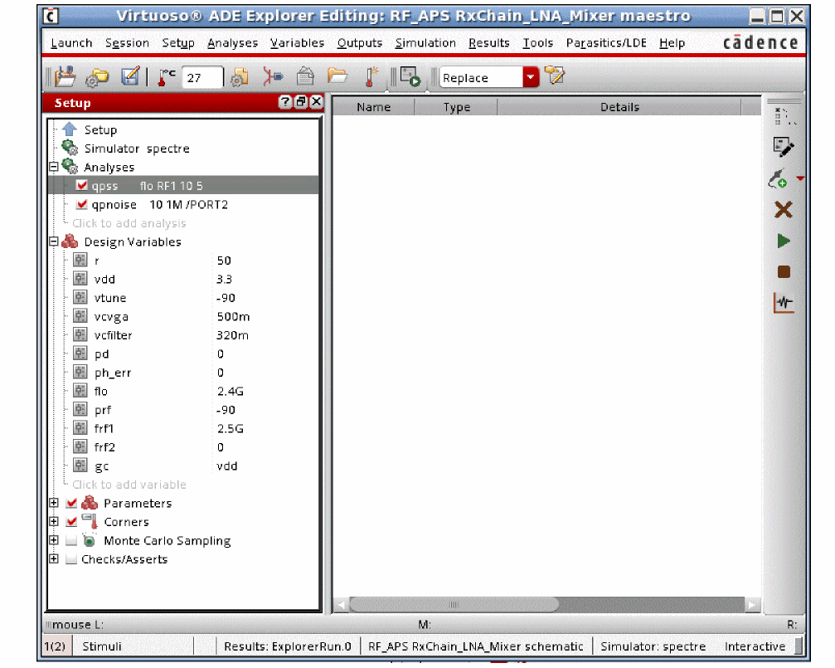Image resolution: width=835 pixels, height=668 pixels.
Task: Click the brown Stop Simulation square icon
Action: pos(784,272)
